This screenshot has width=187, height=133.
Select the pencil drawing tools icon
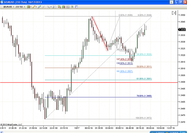[34, 7]
